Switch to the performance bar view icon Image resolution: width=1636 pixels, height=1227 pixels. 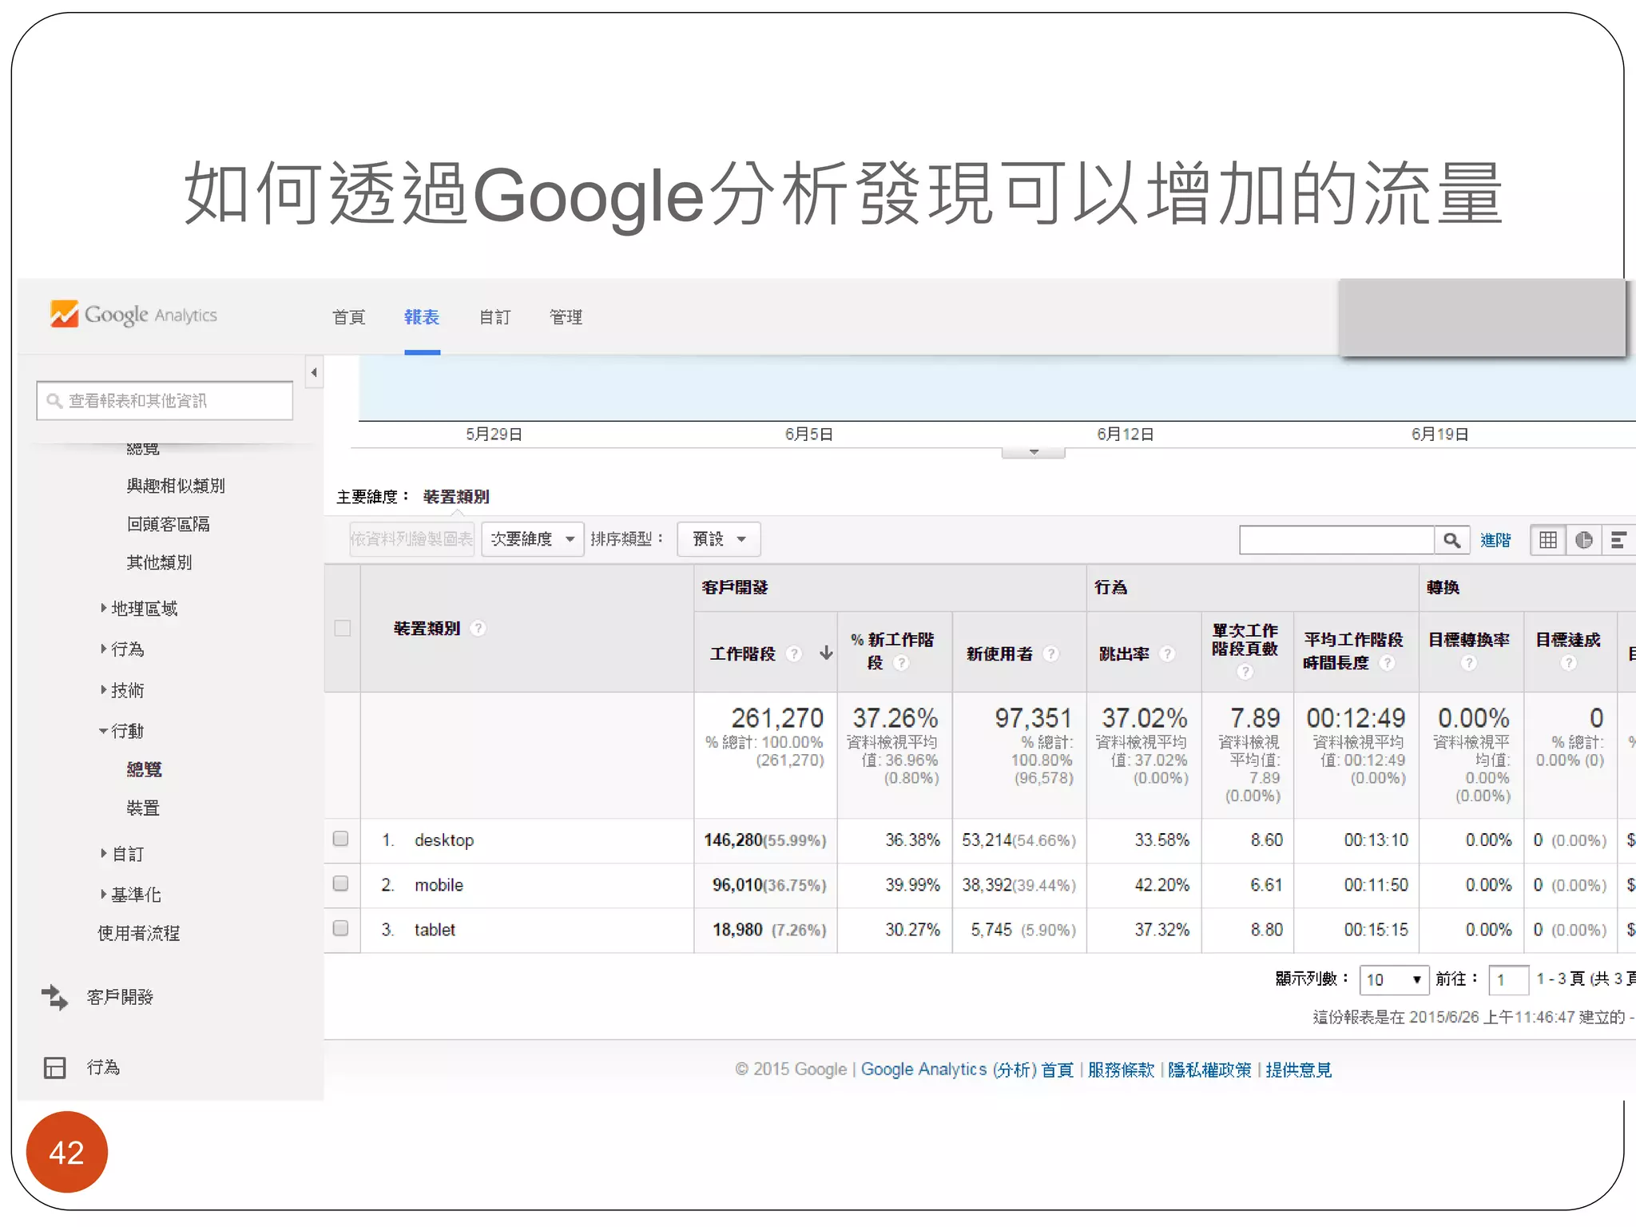pos(1619,540)
